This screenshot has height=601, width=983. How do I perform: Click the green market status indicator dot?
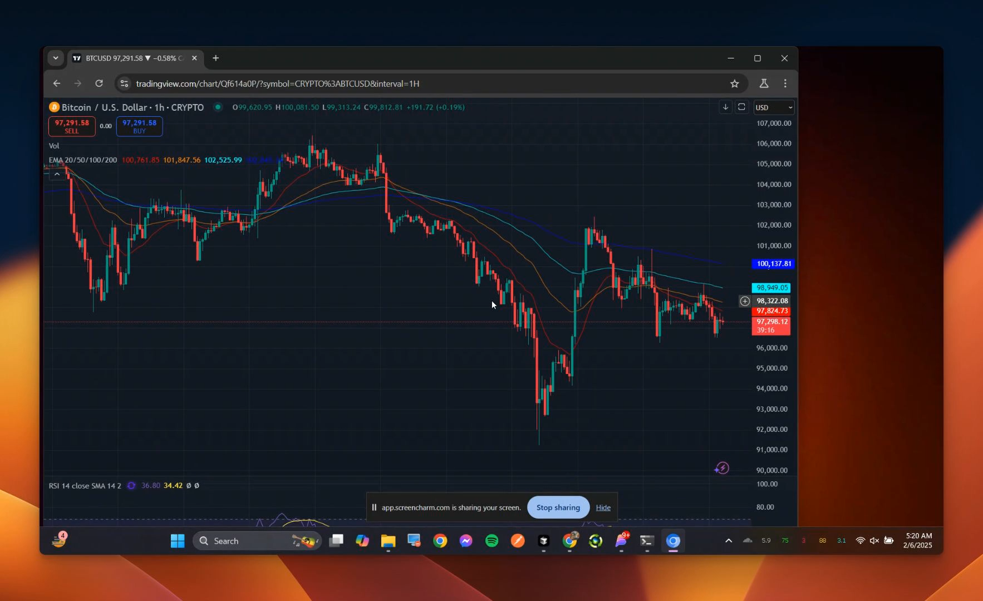218,107
